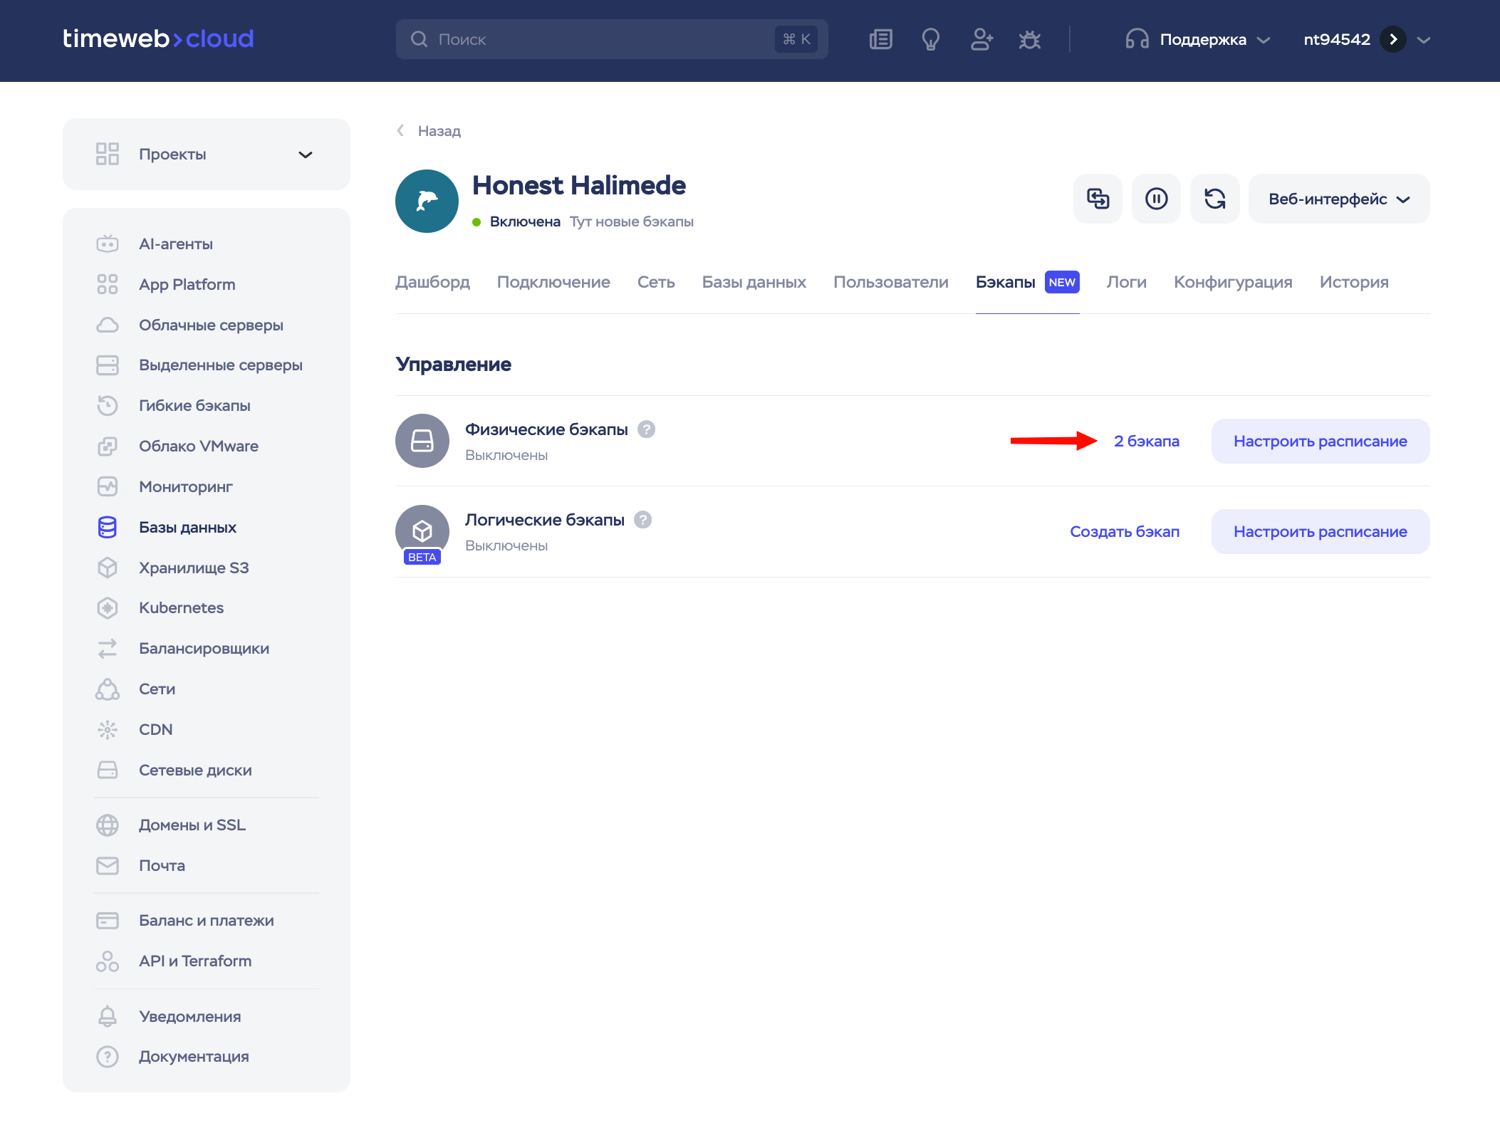Screen dimensions: 1500x1128
Task: Focus the Поиск search field
Action: [x=598, y=39]
